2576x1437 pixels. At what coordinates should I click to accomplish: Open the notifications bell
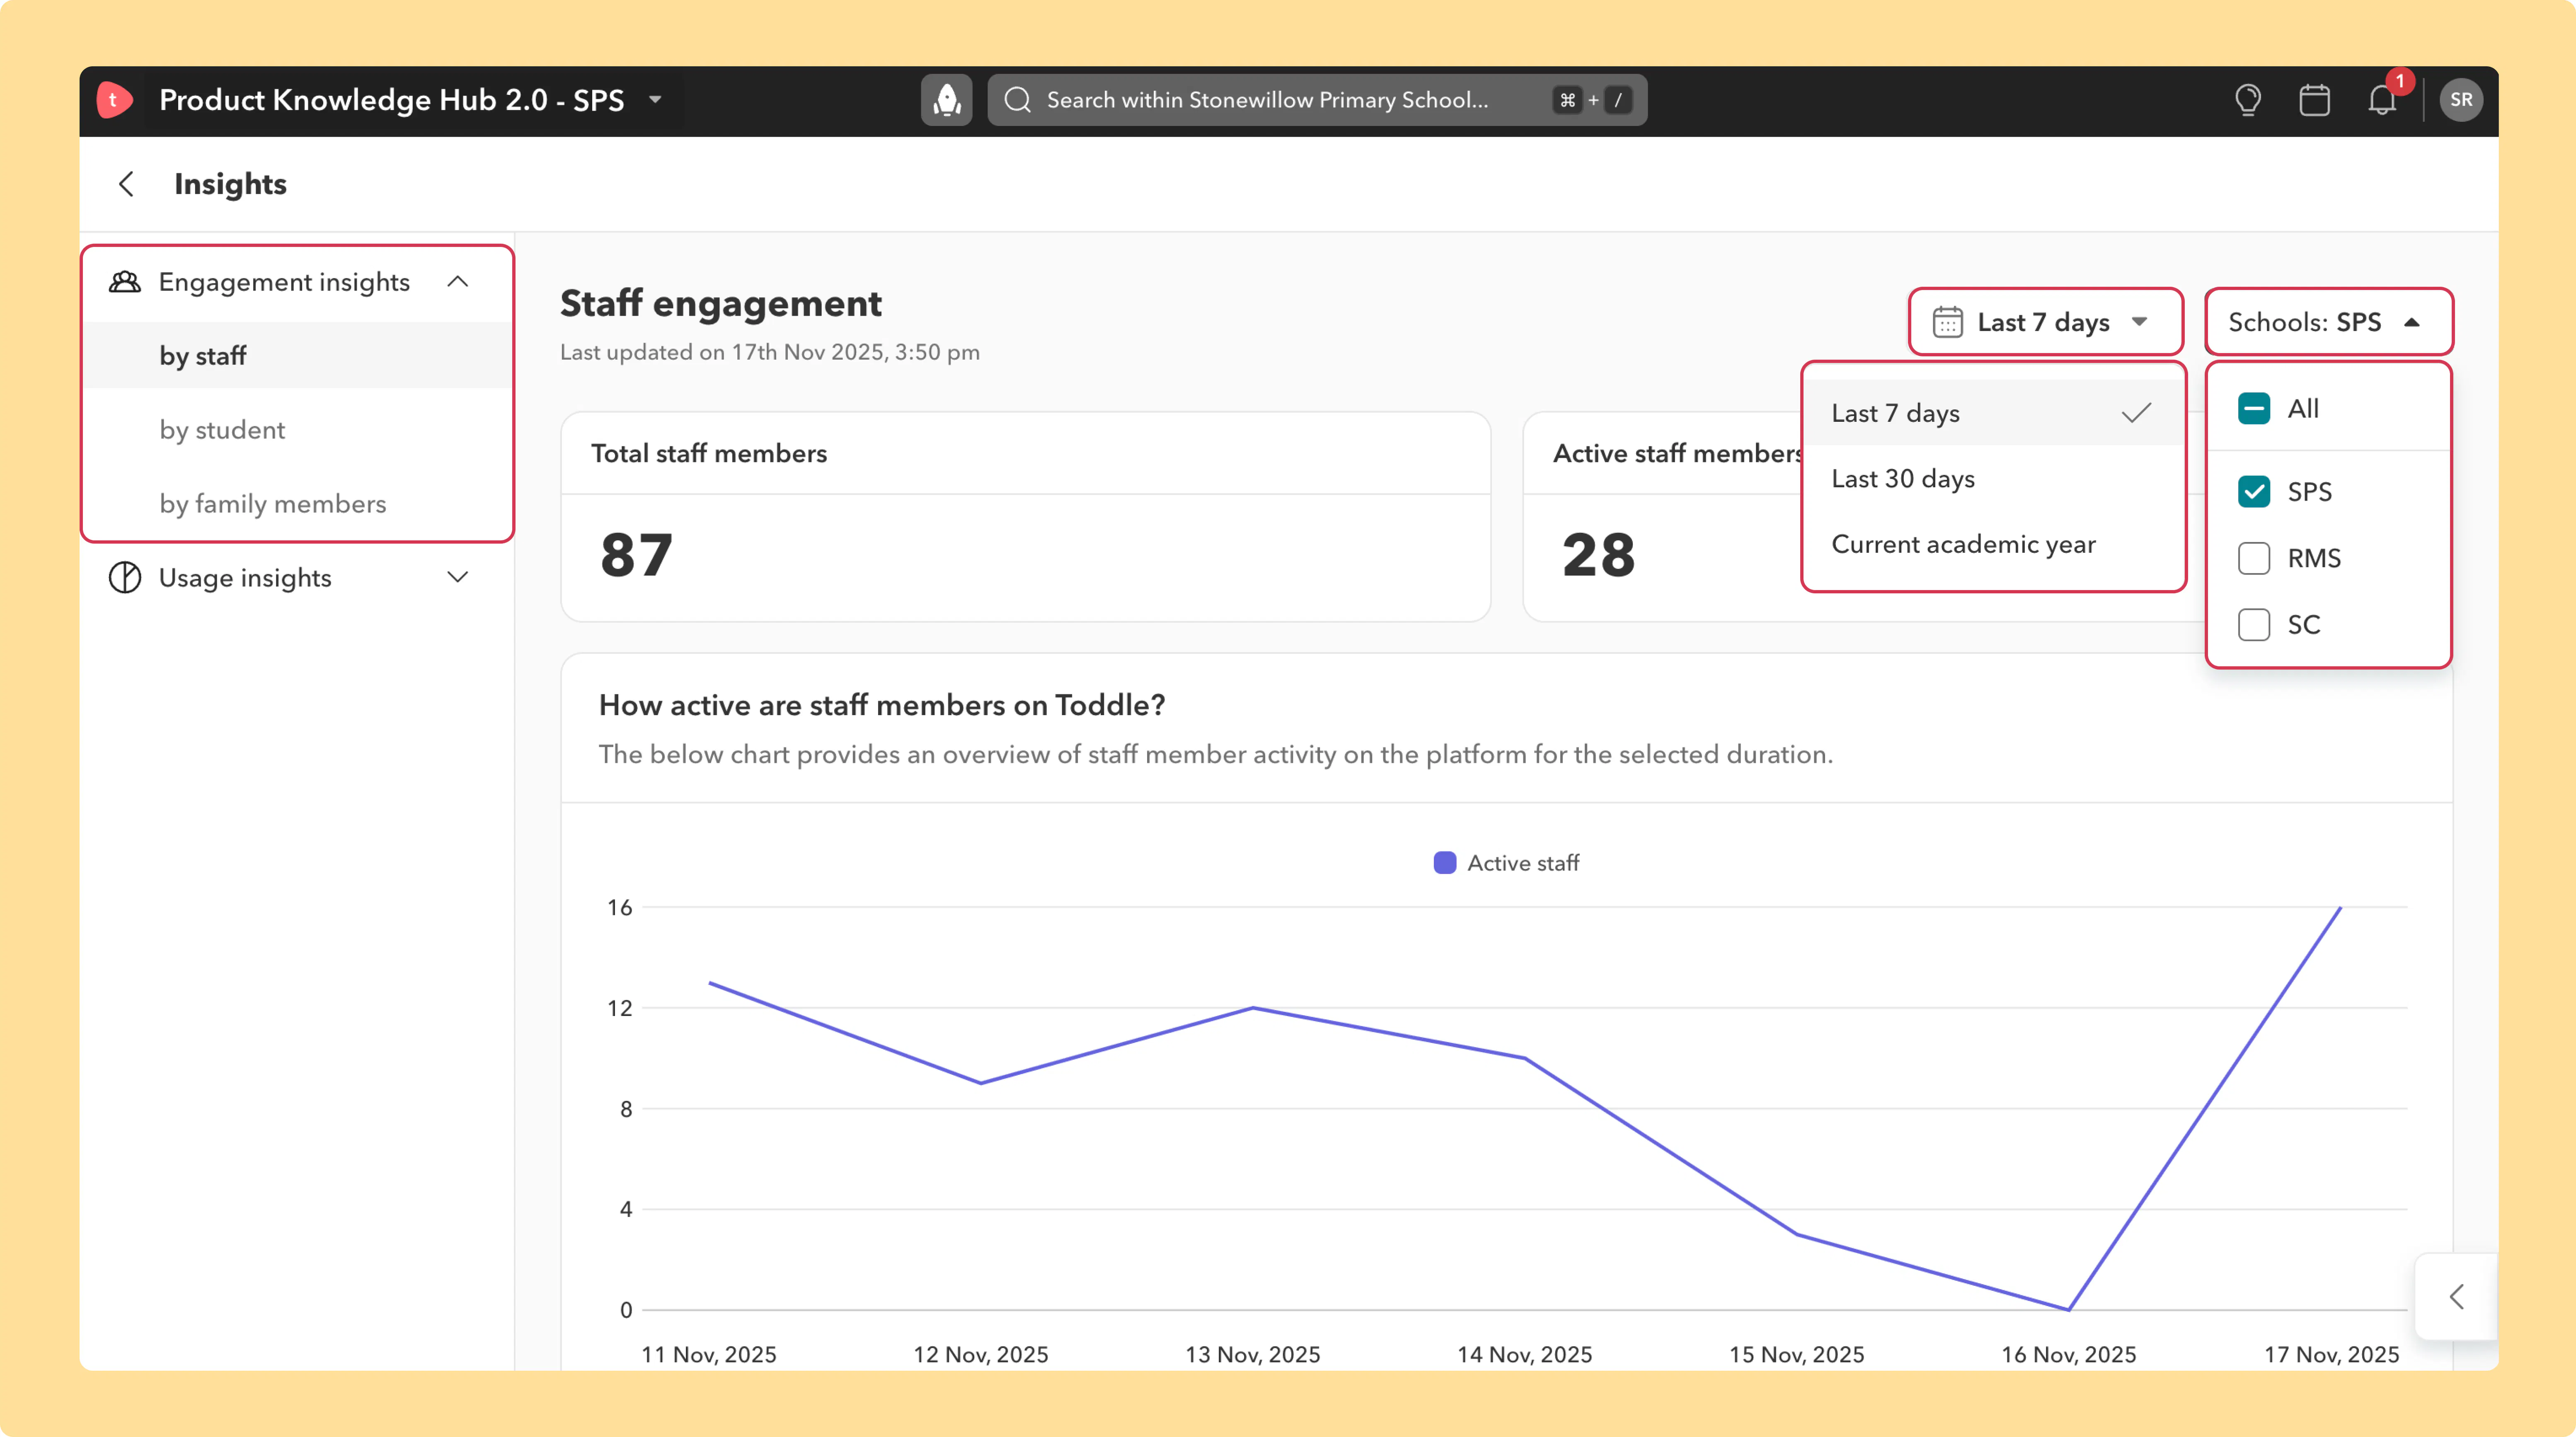pos(2382,100)
